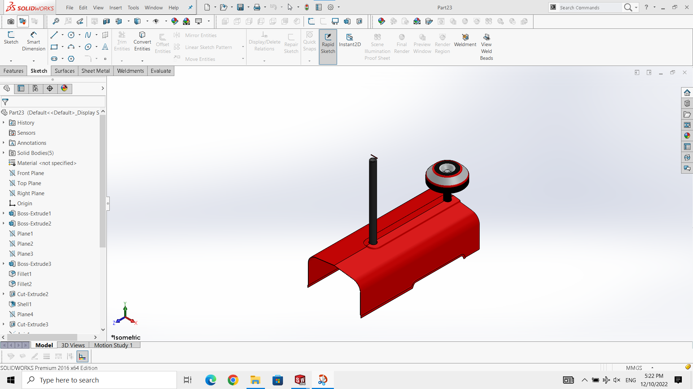Open SOLIDWORKS Resources home icon in task pane
The width and height of the screenshot is (693, 389).
(687, 93)
